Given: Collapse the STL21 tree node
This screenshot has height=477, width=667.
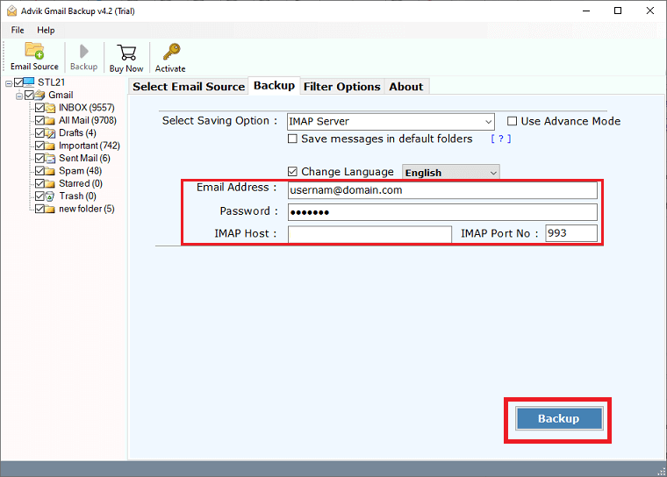Looking at the screenshot, I should coord(9,83).
